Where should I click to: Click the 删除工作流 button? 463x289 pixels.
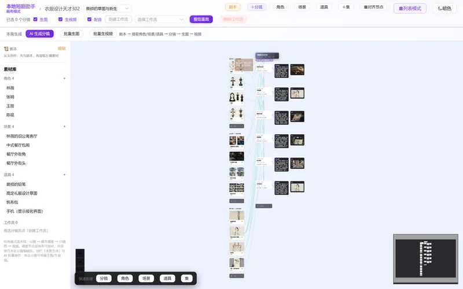pos(233,20)
